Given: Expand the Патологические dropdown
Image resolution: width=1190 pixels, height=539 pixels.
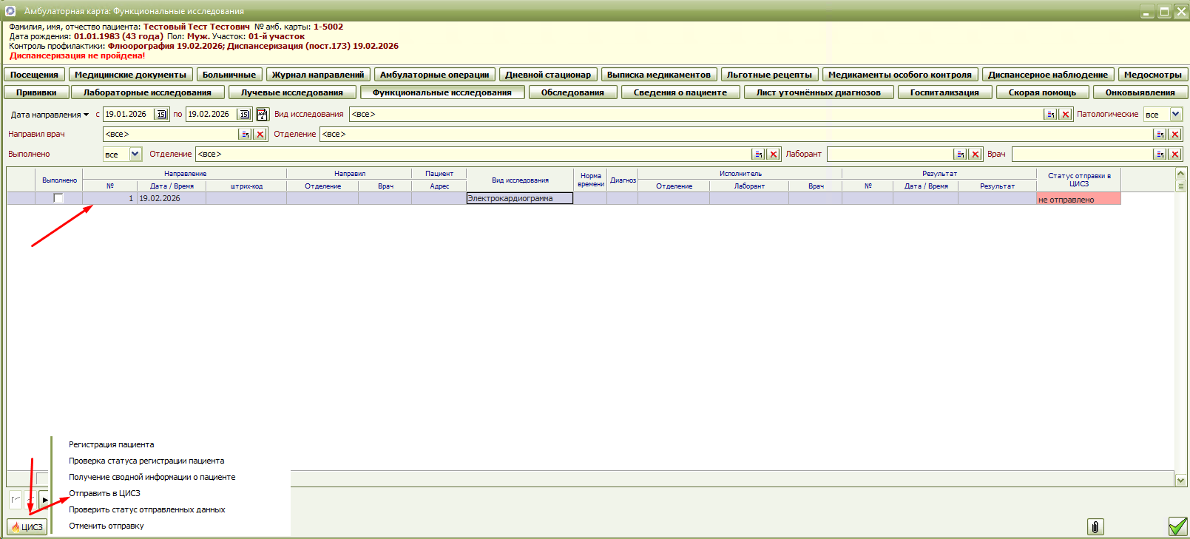Looking at the screenshot, I should point(1176,115).
